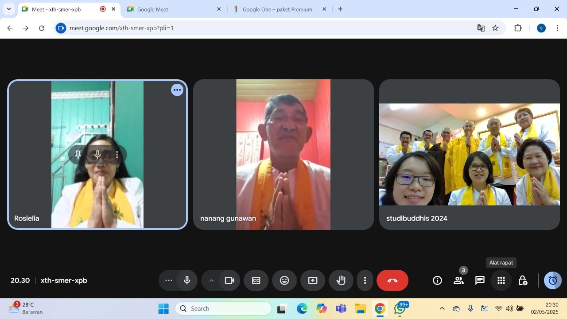The width and height of the screenshot is (567, 319).
Task: Leave the call with red hangup button
Action: tap(392, 280)
